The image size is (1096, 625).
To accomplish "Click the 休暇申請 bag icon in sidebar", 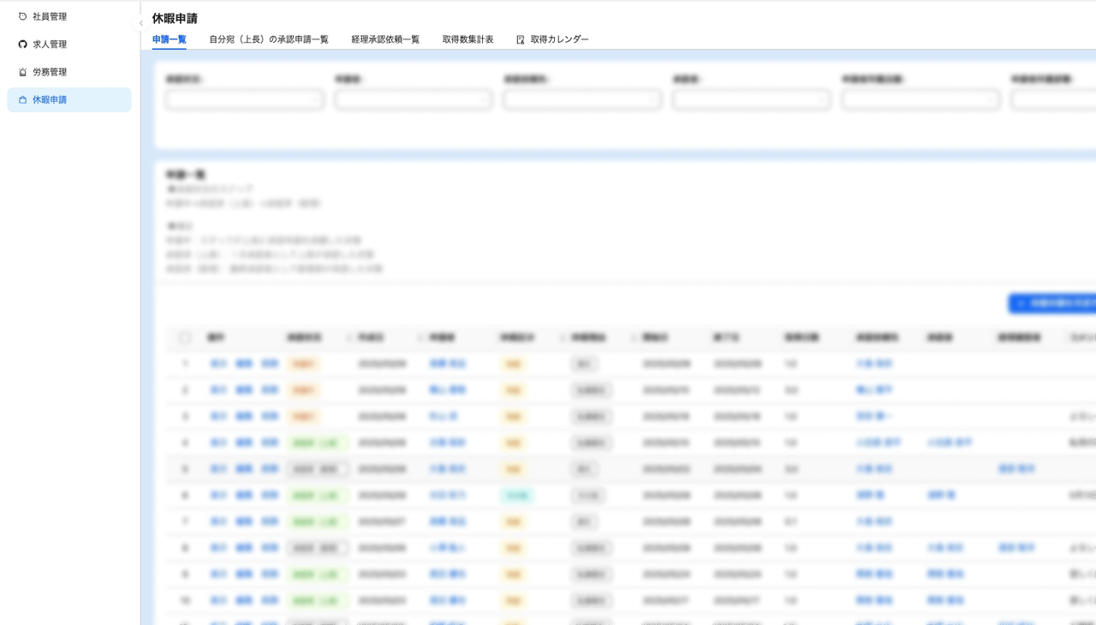I will [22, 100].
